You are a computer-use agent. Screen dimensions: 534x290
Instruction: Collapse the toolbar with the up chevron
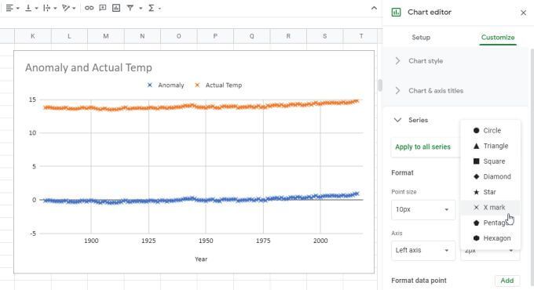tap(374, 8)
